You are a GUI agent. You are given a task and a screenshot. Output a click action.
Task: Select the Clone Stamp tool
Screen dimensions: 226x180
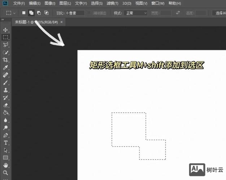5,90
